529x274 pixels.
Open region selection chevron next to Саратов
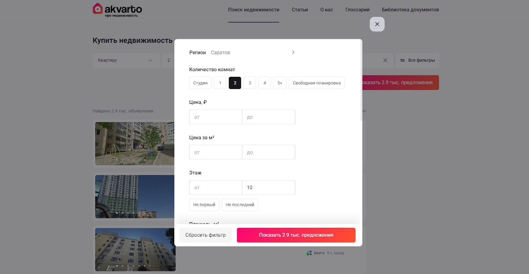(x=293, y=52)
